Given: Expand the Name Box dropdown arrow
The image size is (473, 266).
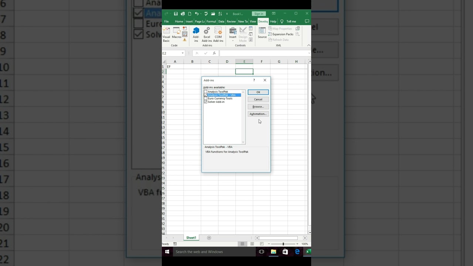Looking at the screenshot, I should point(183,53).
